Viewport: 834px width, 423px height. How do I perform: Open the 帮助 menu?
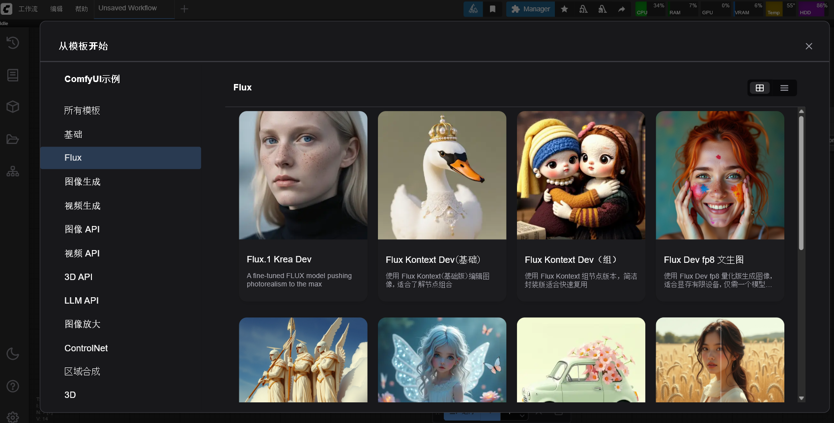pyautogui.click(x=82, y=9)
